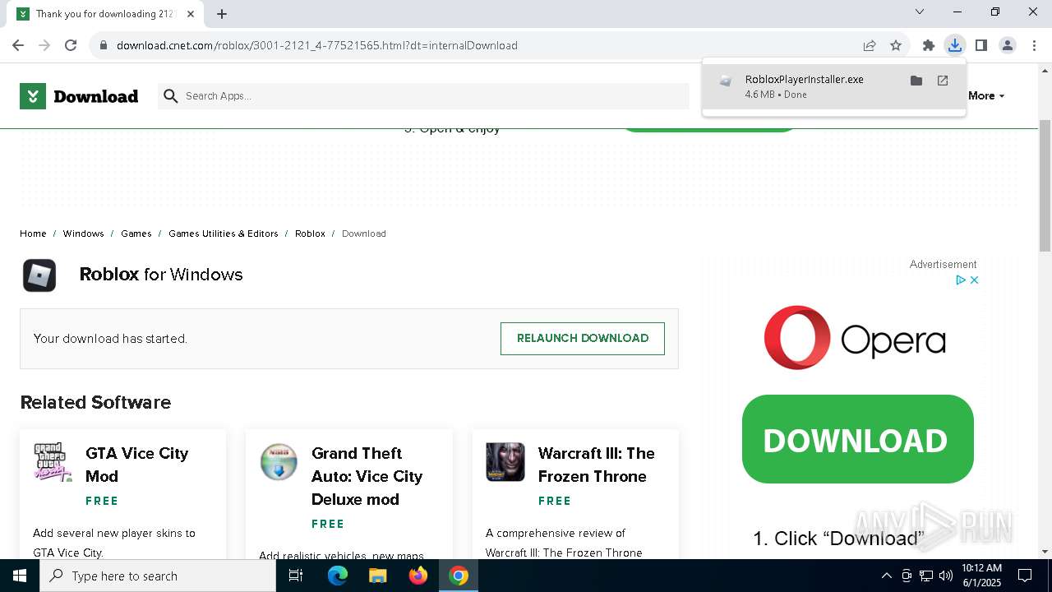The image size is (1052, 592).
Task: Open the Windows notification center
Action: [1025, 576]
